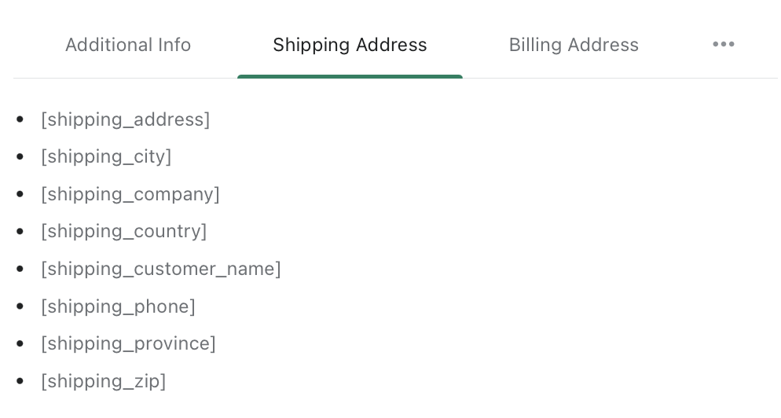Select the bullet next to [shipping_phone]
This screenshot has width=781, height=418.
point(20,306)
